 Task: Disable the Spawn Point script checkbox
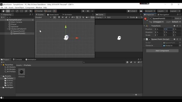[150, 39]
